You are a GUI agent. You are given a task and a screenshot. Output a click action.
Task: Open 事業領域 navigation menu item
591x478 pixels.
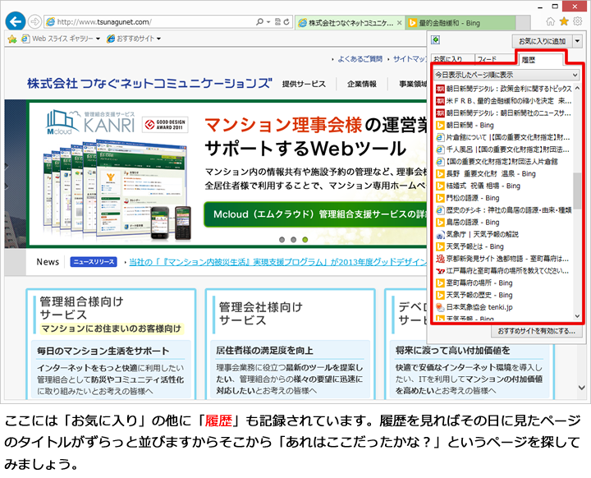[413, 84]
